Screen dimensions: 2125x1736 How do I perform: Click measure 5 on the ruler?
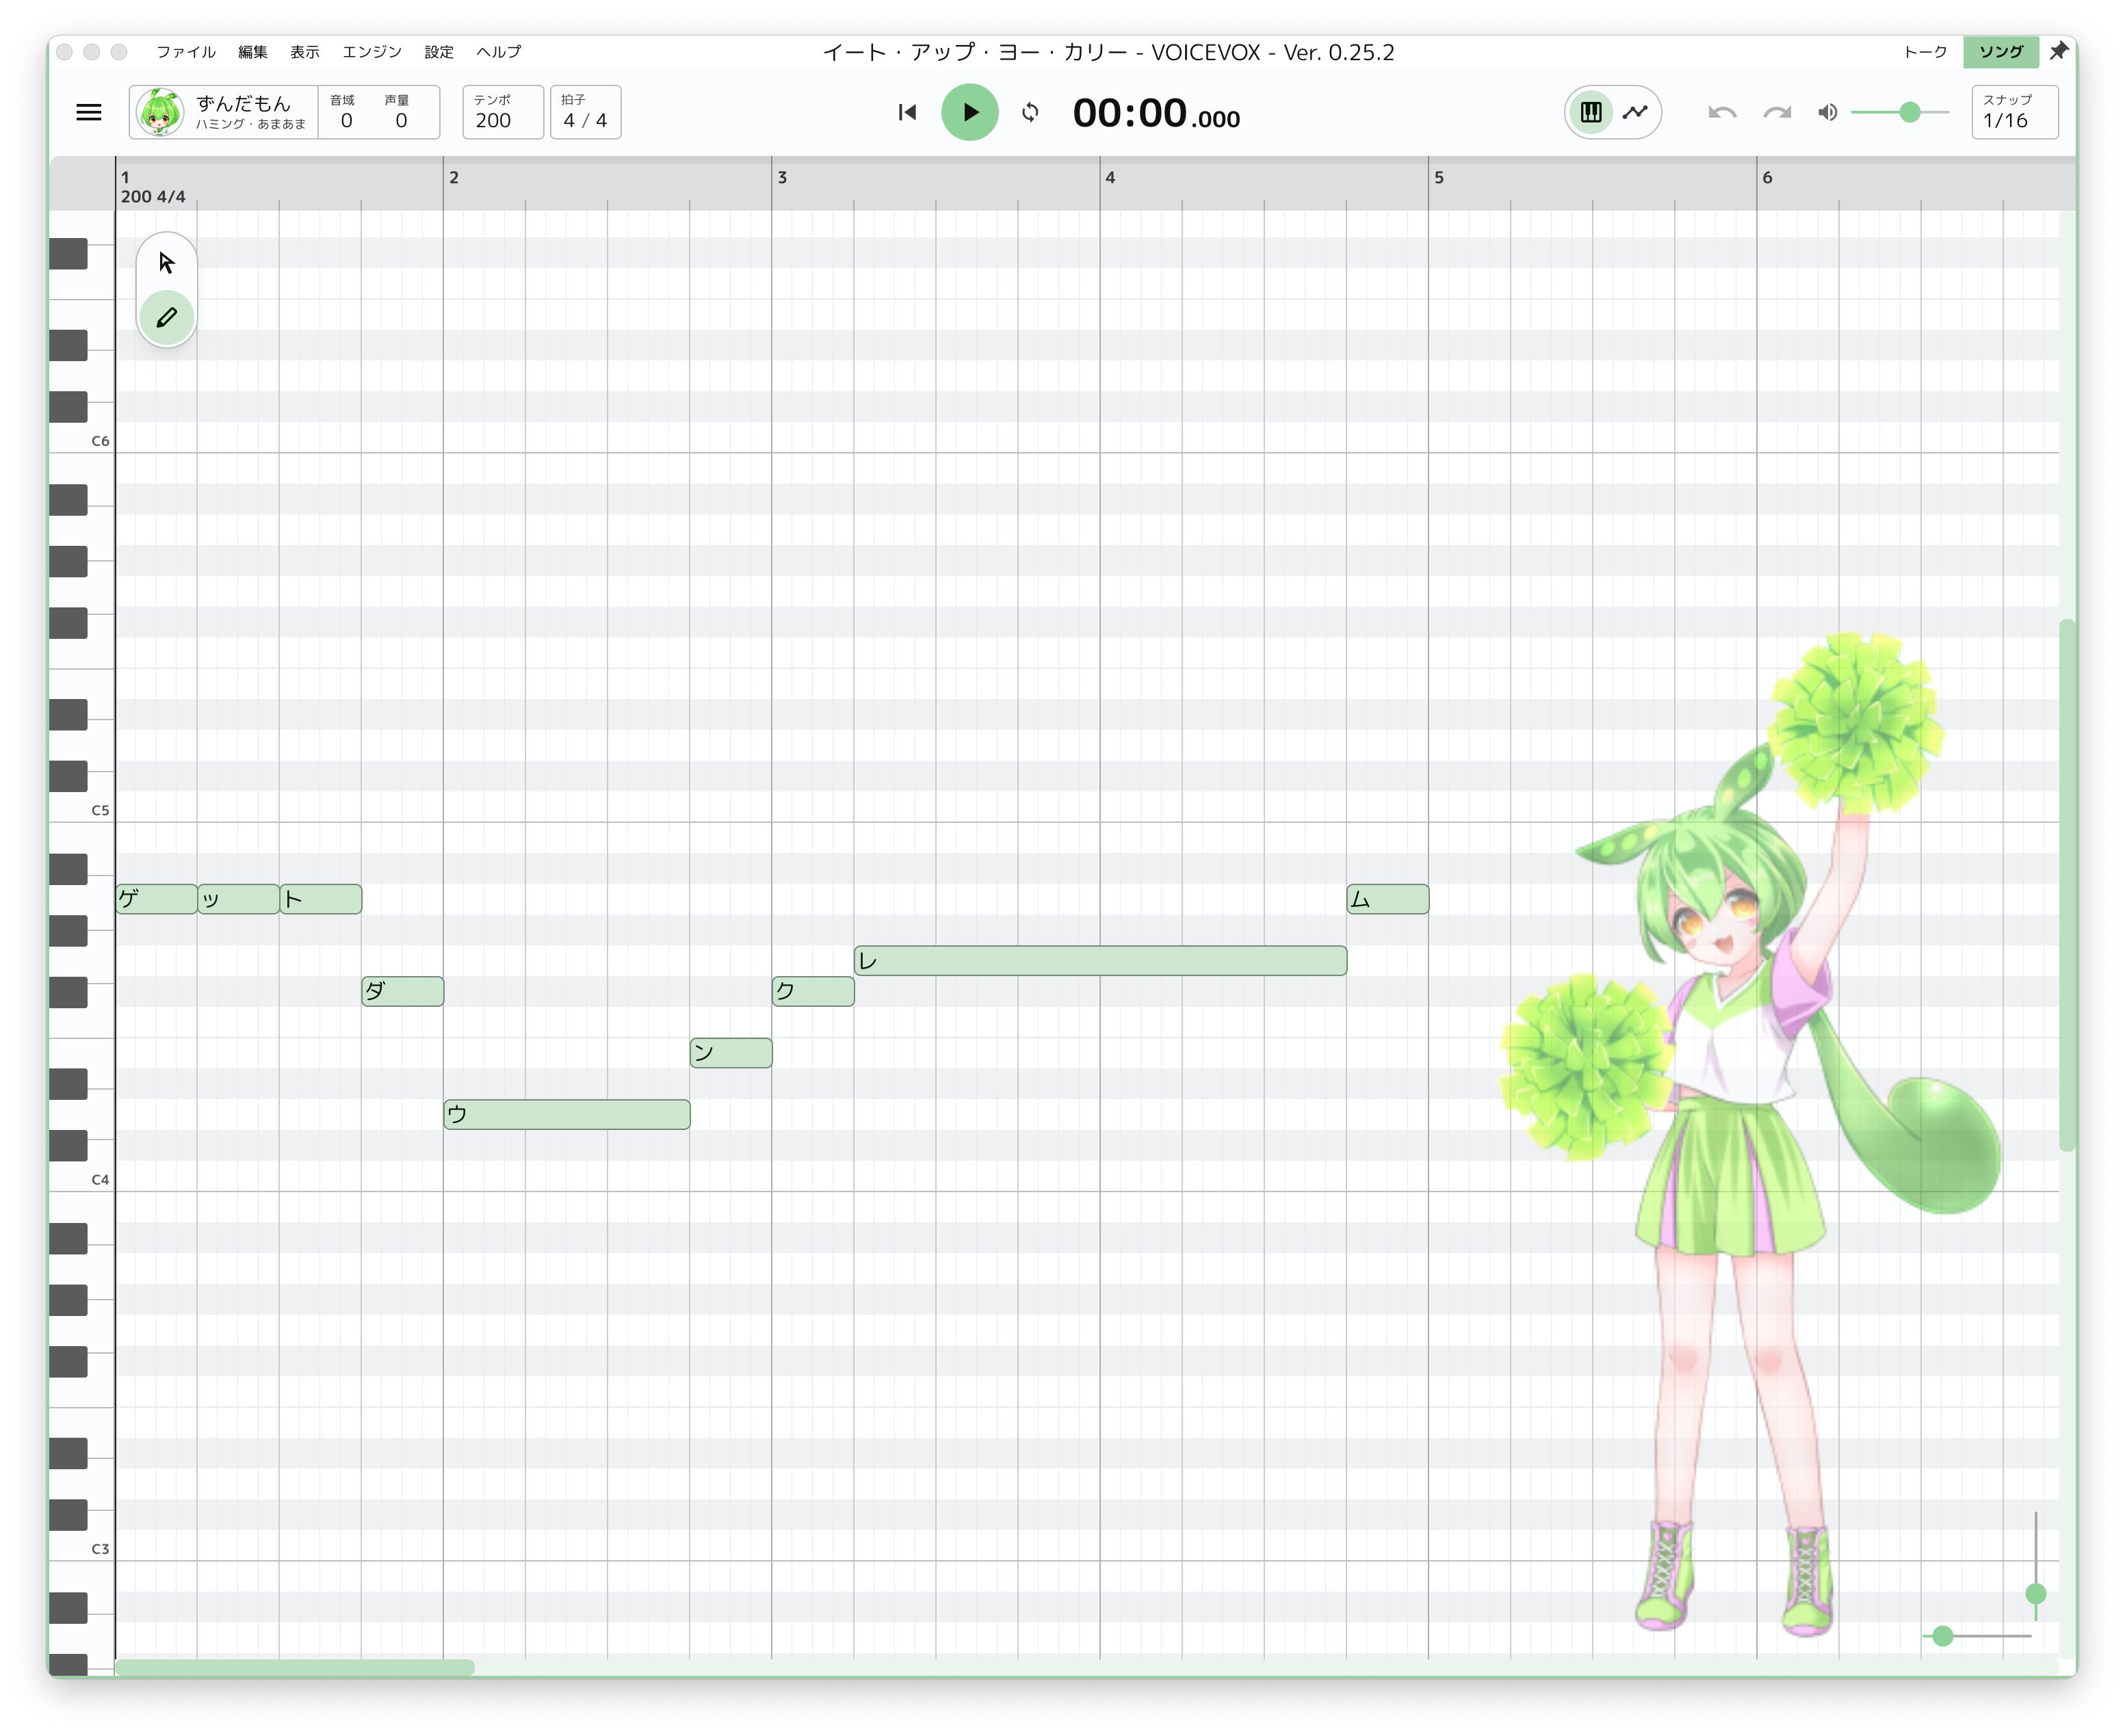[x=1439, y=178]
